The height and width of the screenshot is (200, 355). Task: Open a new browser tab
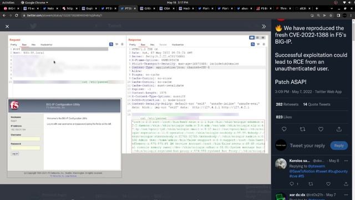coord(317,8)
